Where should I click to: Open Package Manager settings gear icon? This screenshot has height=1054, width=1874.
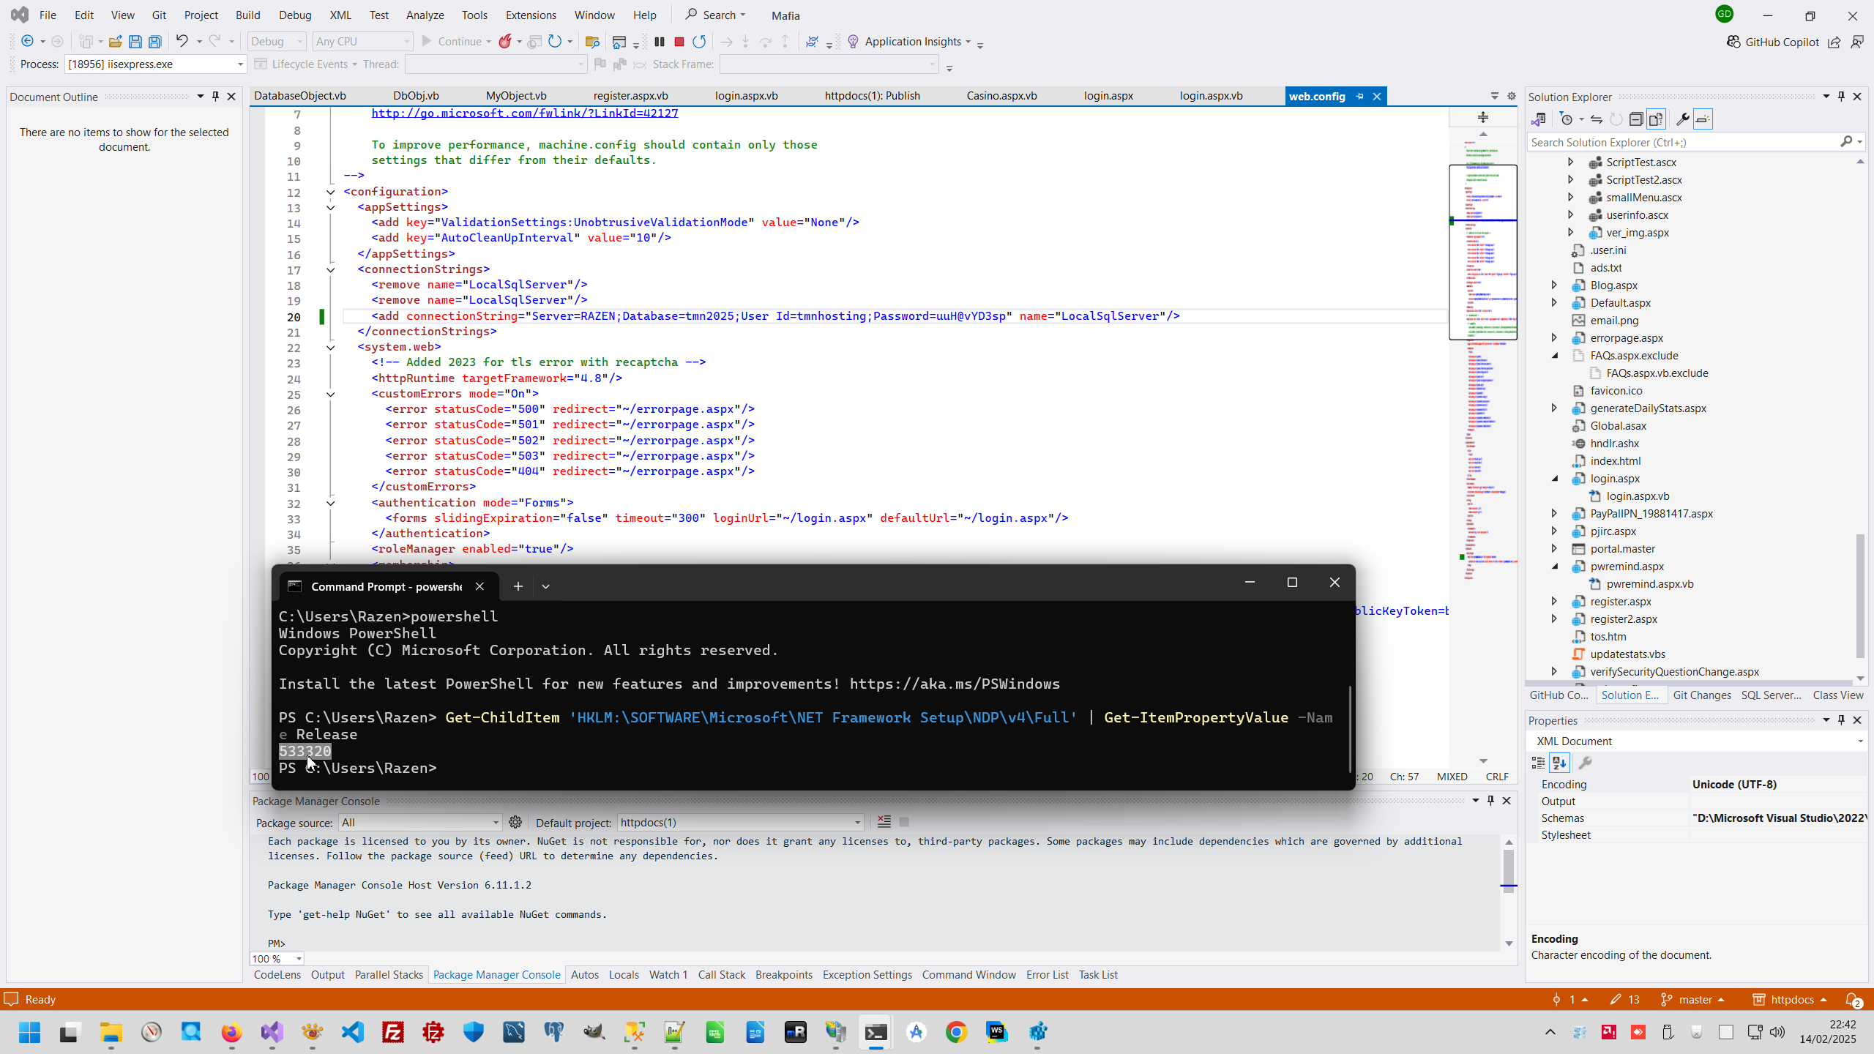(x=515, y=822)
